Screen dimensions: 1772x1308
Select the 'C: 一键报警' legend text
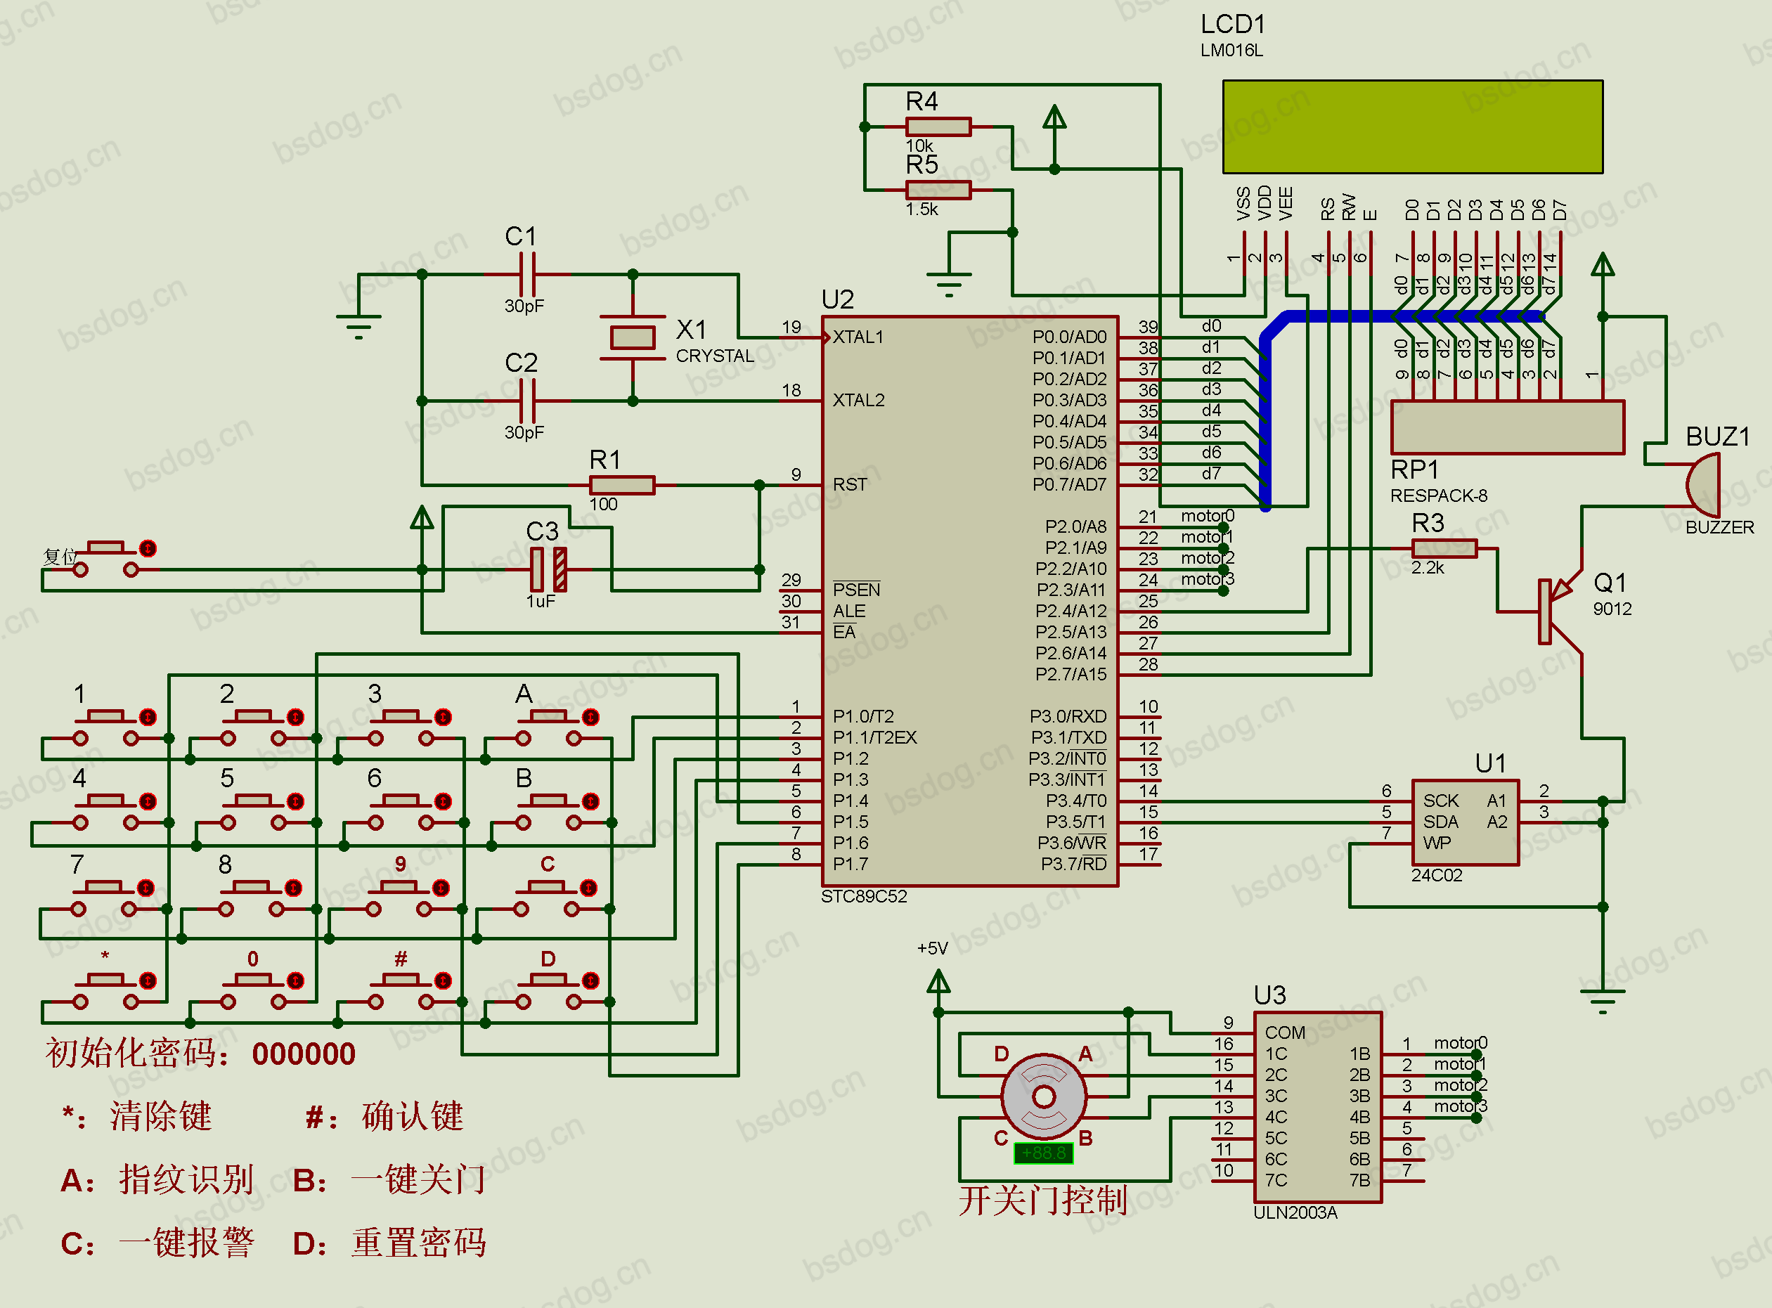click(157, 1243)
